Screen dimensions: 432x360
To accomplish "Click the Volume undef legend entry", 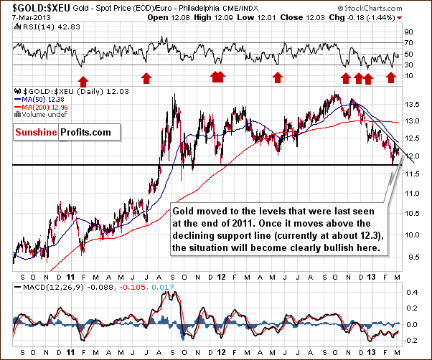I will [44, 114].
